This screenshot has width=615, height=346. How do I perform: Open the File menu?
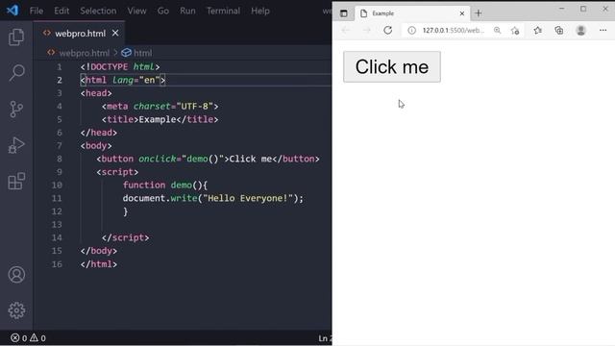(37, 11)
